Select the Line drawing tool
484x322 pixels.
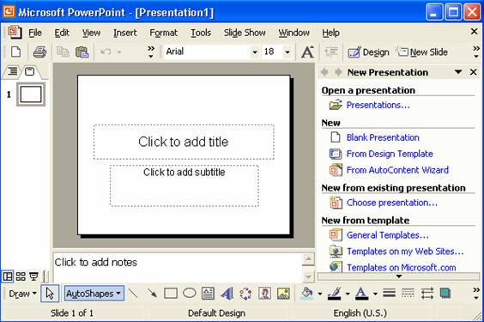pyautogui.click(x=133, y=293)
